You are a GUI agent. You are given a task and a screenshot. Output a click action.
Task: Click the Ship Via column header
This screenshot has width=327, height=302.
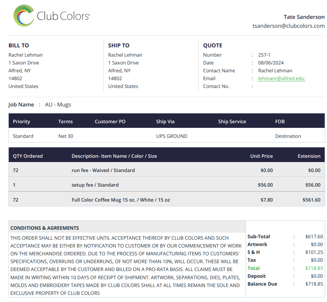[x=165, y=121]
